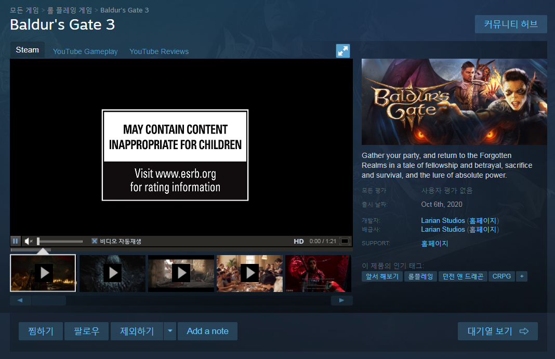Grab the thumbnail strip scrollbar handle
Image resolution: width=555 pixels, height=359 pixels.
pos(49,300)
